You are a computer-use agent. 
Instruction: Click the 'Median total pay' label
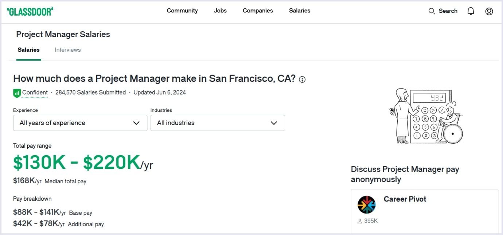pyautogui.click(x=66, y=181)
